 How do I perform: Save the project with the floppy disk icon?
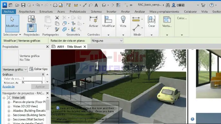(23, 5)
